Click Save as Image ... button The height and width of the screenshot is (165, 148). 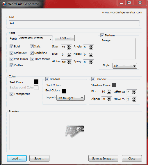[x=103, y=158]
